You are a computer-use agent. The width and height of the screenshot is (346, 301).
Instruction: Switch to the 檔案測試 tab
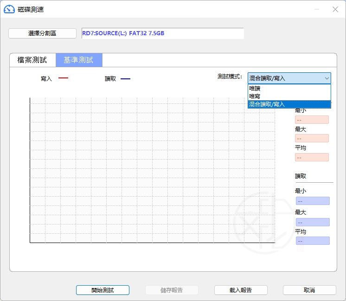pyautogui.click(x=32, y=60)
